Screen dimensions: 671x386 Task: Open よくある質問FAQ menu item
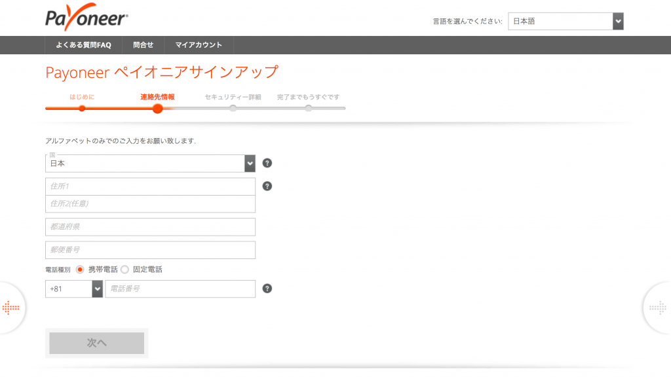[x=83, y=45]
